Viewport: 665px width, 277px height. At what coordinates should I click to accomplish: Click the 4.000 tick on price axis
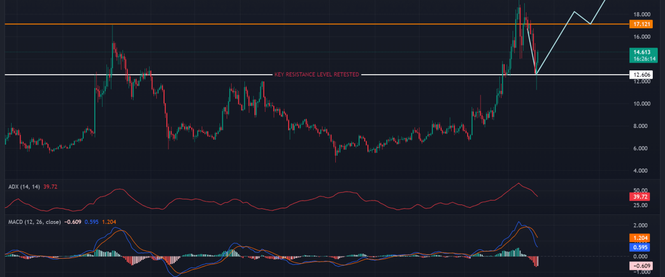click(x=642, y=171)
